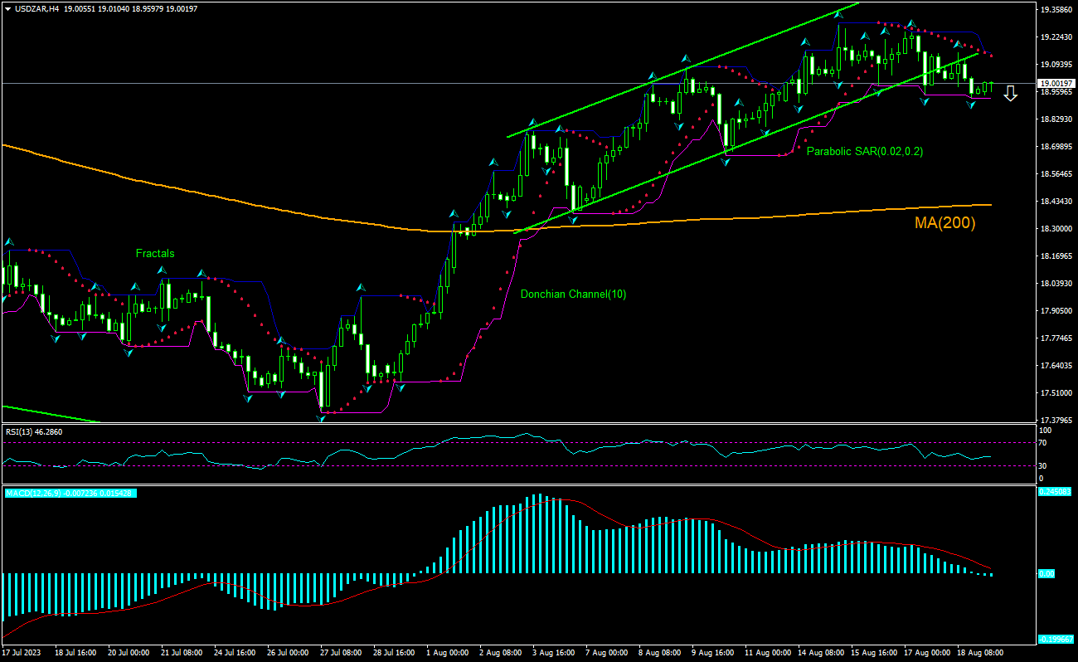Toggle the Donchian Channel(10) indicator label
1078x662 pixels.
coord(572,294)
